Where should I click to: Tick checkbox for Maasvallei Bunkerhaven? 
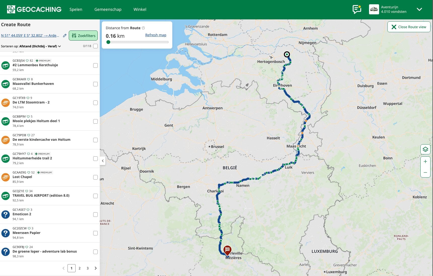pos(95,84)
